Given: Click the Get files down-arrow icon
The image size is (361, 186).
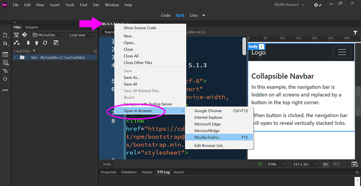Looking at the screenshot, I should point(28,43).
